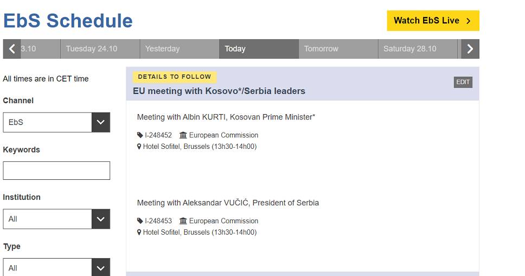Focus the Keywords input field
Image resolution: width=525 pixels, height=276 pixels.
coord(56,171)
